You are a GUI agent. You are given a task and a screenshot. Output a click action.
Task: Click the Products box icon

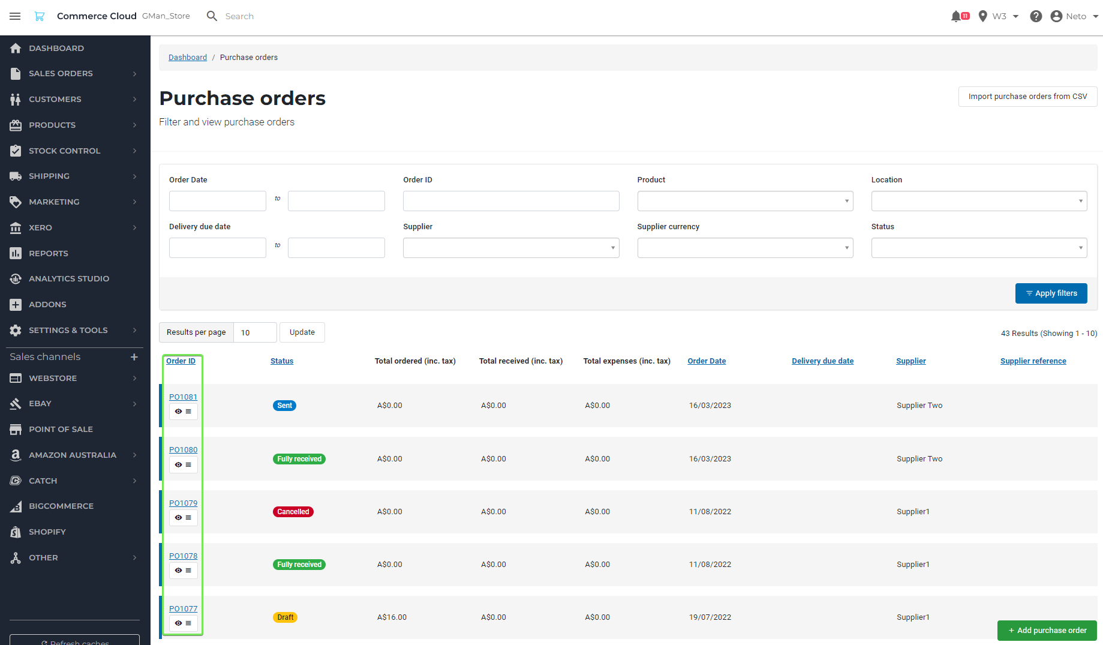tap(16, 125)
